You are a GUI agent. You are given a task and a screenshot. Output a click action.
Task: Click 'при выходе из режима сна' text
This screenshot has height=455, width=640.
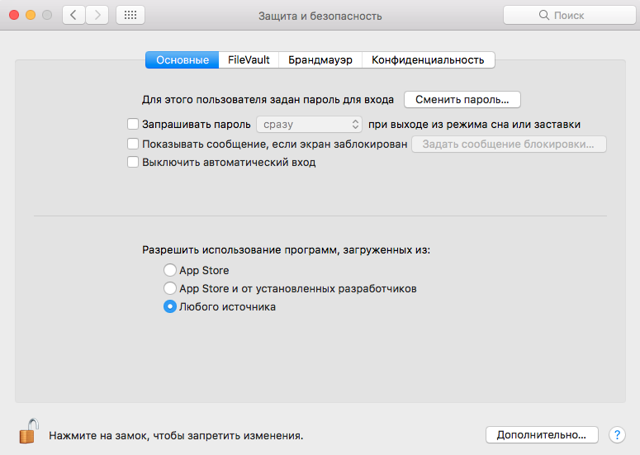pos(439,125)
